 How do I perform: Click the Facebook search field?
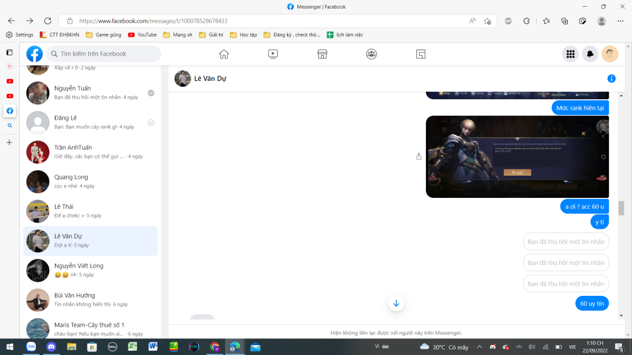[105, 54]
